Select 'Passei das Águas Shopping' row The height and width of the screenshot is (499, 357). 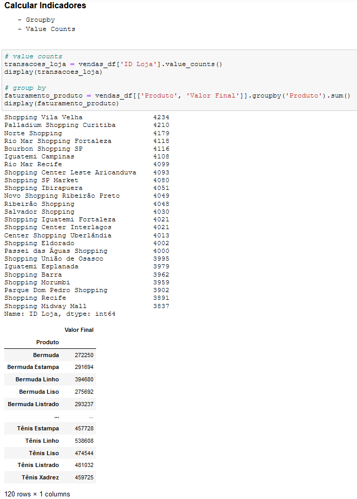(x=87, y=251)
